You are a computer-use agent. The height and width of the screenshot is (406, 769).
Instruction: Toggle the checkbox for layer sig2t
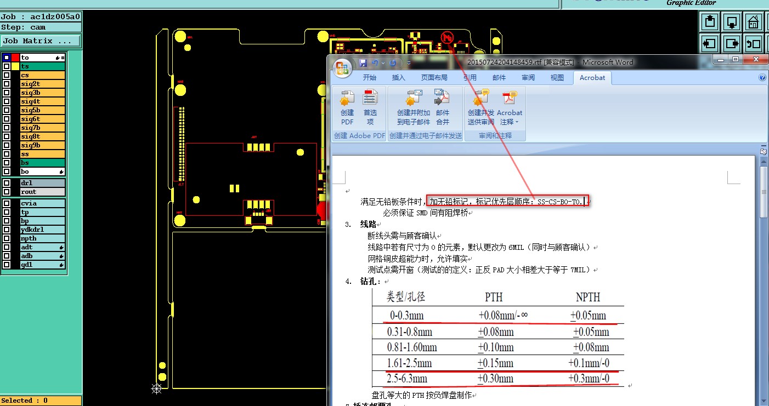coord(7,84)
